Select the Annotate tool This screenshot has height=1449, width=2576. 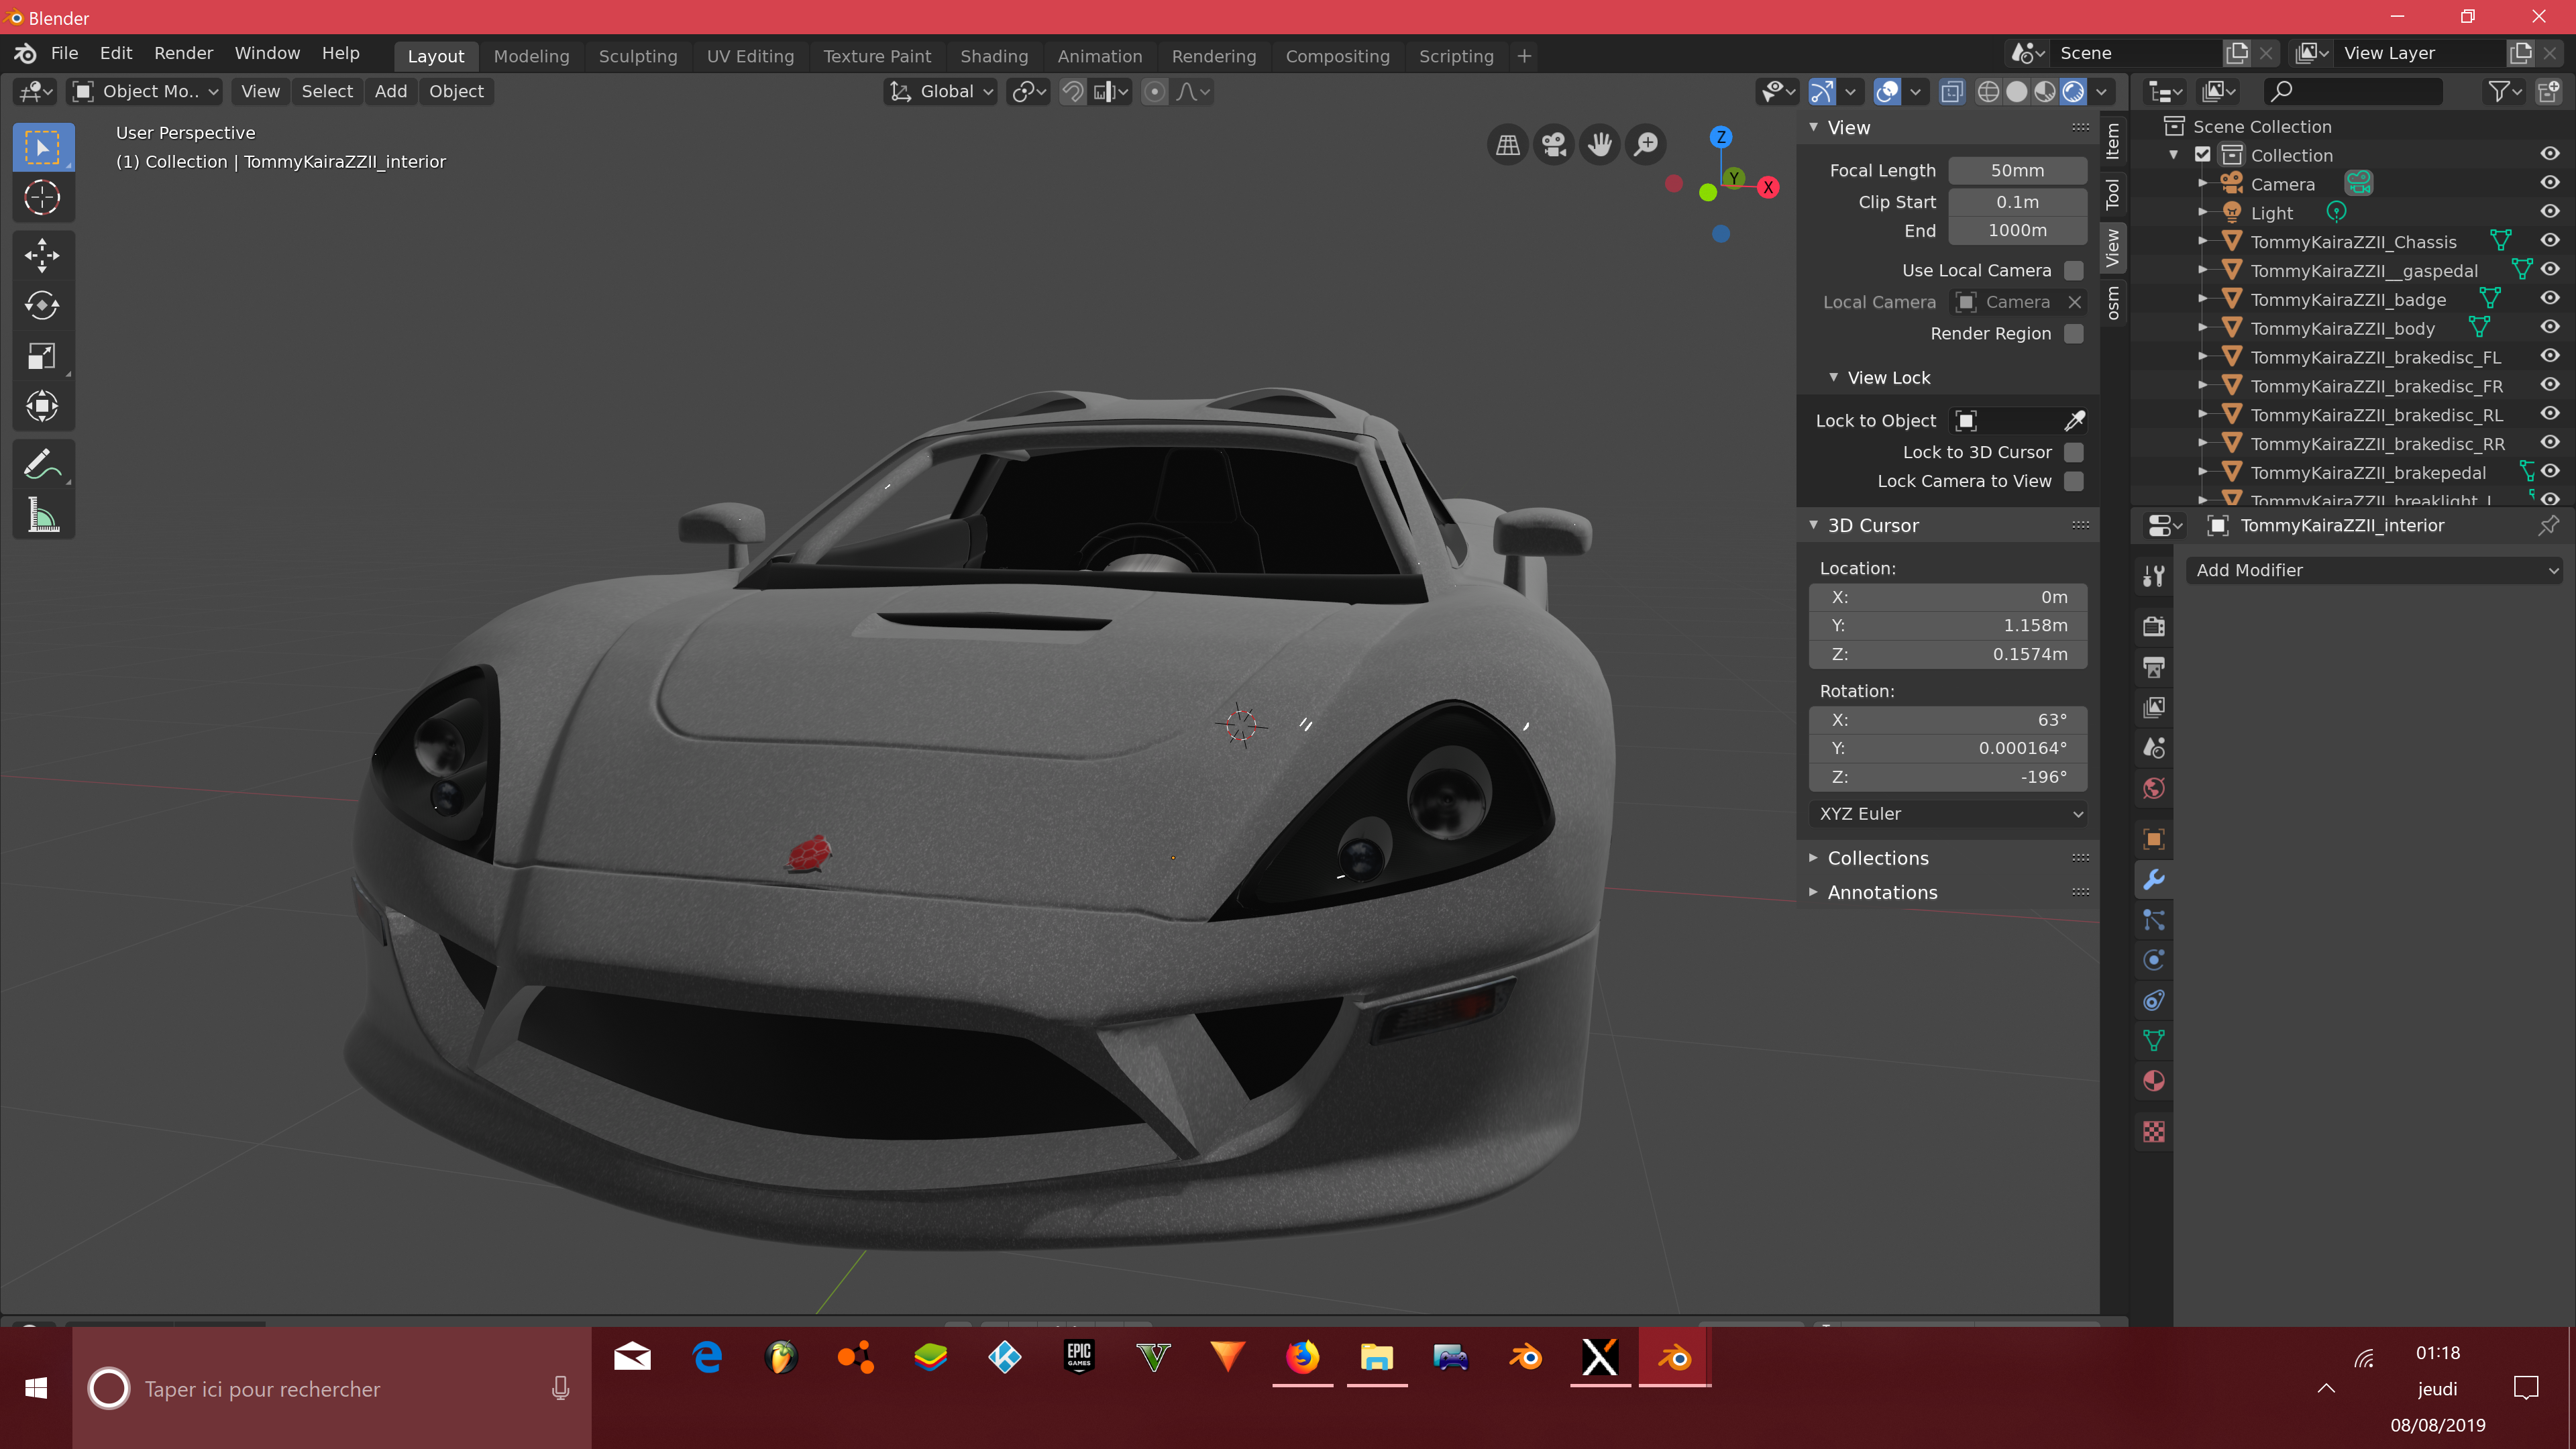point(42,465)
